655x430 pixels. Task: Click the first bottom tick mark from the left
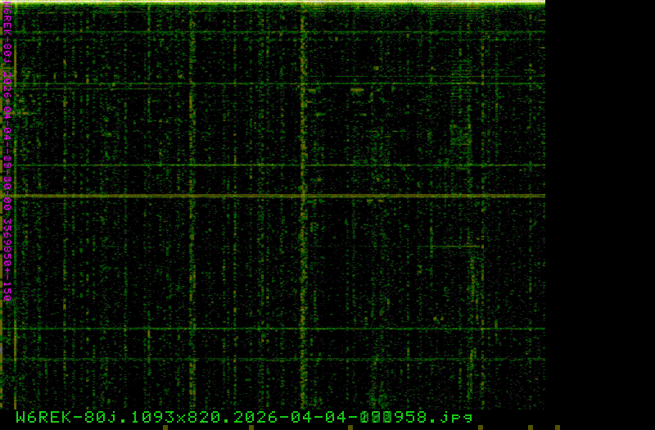[x=165, y=427]
